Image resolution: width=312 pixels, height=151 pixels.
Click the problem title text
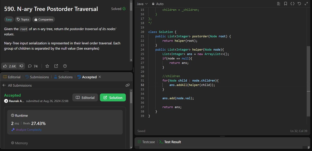click(51, 9)
